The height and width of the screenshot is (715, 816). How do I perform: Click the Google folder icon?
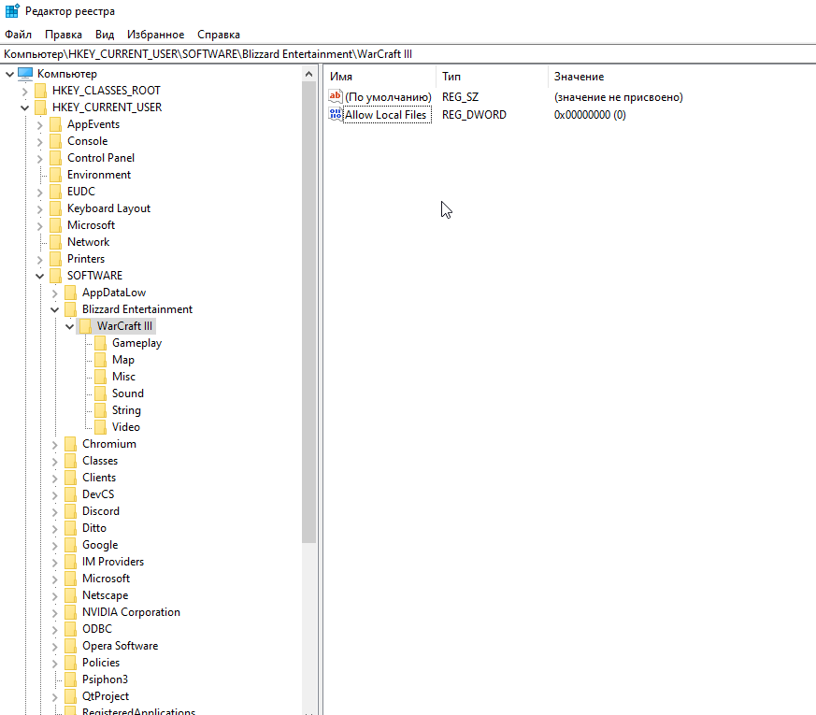click(71, 545)
